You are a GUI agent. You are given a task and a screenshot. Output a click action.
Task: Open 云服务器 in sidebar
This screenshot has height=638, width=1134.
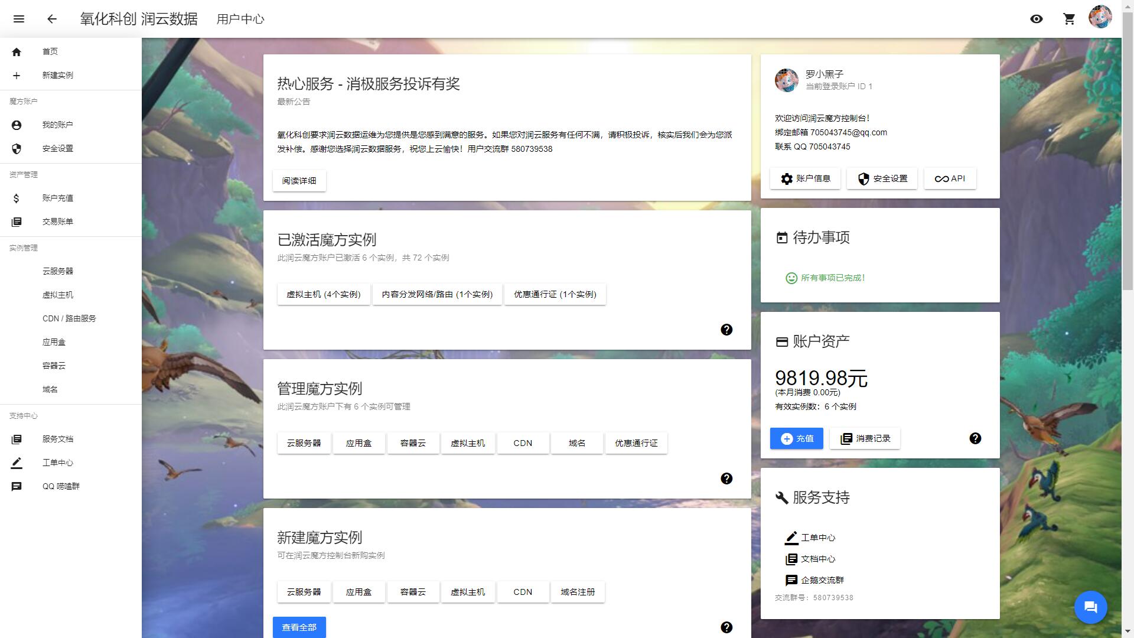[71, 271]
